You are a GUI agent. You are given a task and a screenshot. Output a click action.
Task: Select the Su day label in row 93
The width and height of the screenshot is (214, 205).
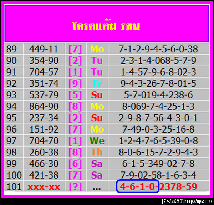(97, 95)
